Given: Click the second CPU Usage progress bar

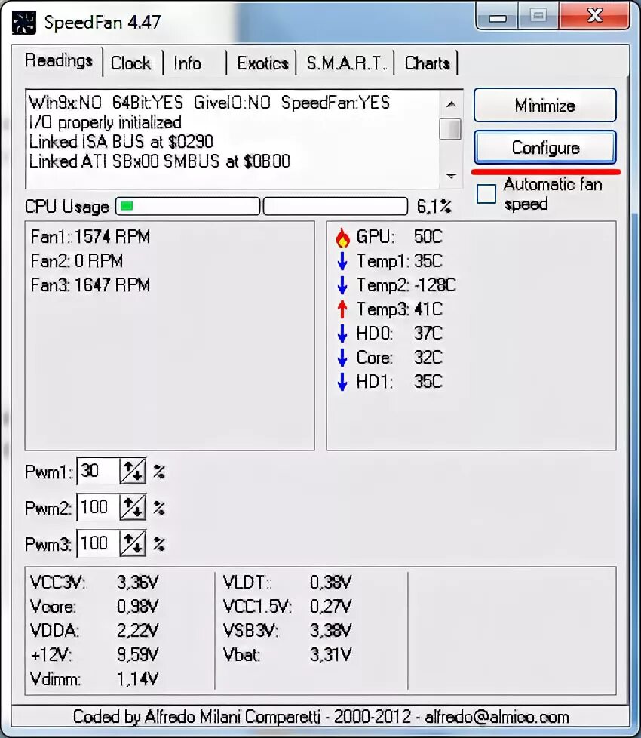Looking at the screenshot, I should point(336,206).
